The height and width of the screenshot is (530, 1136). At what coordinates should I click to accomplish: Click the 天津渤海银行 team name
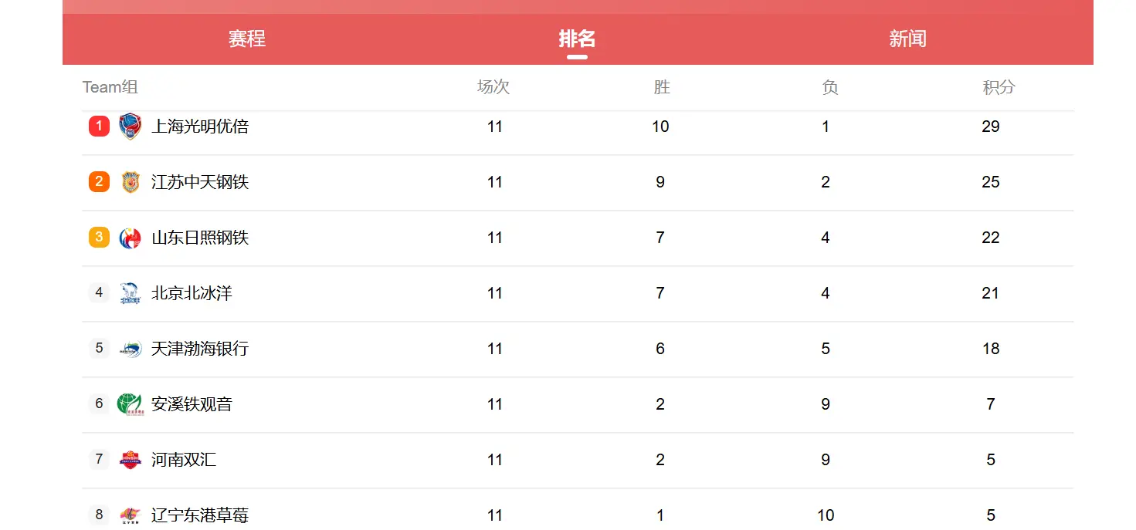pos(200,349)
